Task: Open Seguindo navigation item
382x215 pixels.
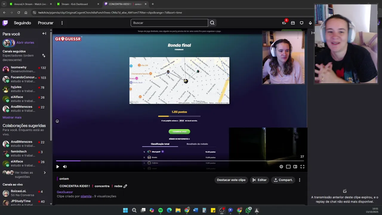Action: tap(22, 23)
